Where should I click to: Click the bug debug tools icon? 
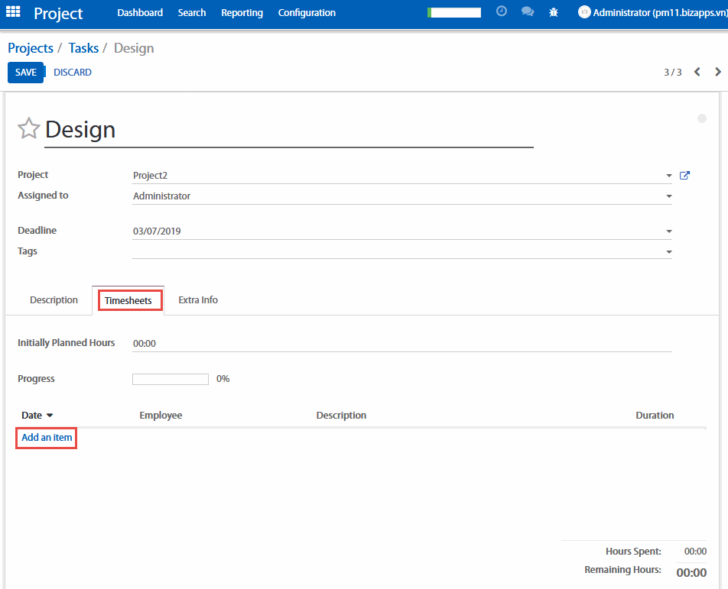tap(554, 12)
